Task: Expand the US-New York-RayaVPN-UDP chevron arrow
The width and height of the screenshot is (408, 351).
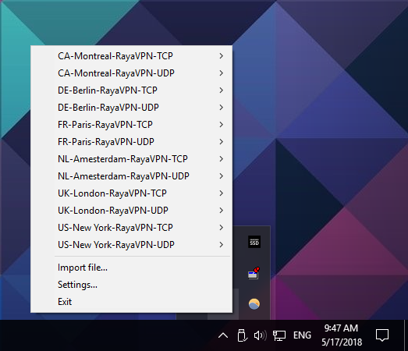Action: [222, 245]
